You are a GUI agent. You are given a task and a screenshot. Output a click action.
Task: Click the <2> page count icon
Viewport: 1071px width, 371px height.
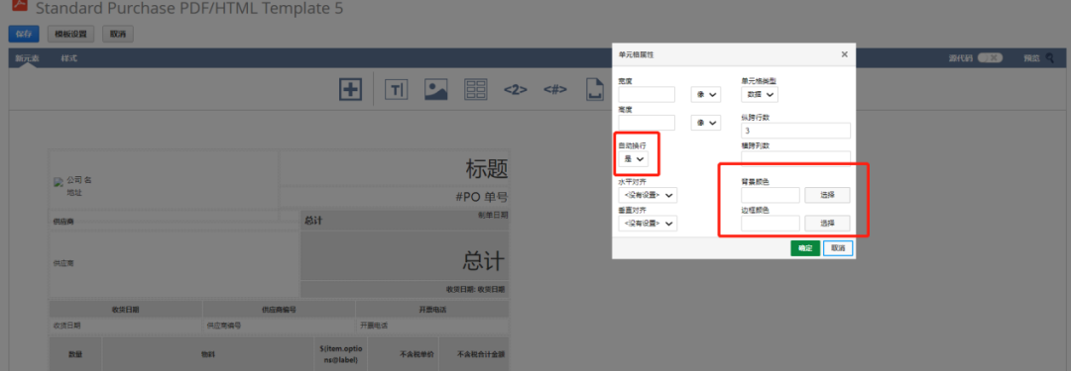(515, 89)
